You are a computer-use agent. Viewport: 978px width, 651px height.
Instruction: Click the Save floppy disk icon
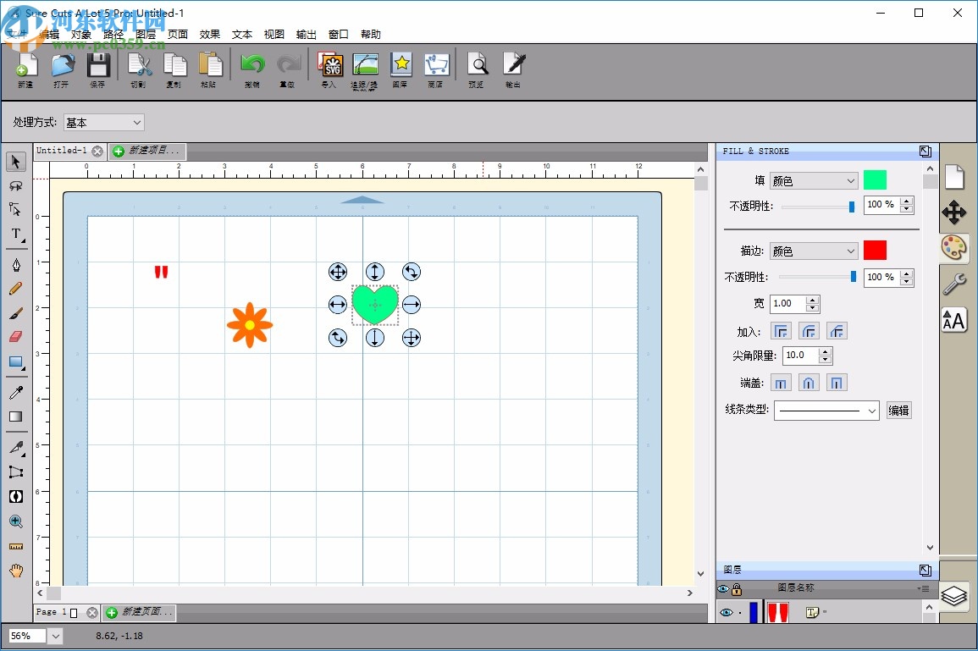98,67
